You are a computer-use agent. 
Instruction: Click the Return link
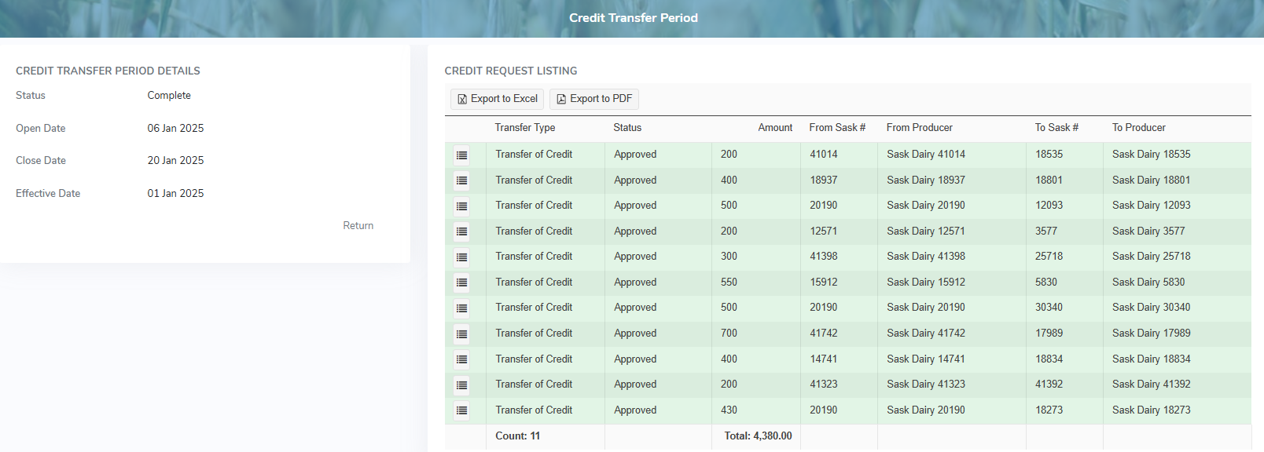(x=358, y=225)
